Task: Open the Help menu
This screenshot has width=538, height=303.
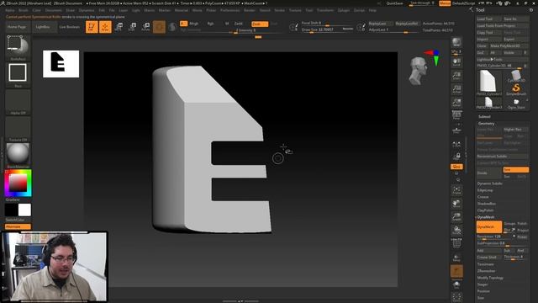Action: 372,10
